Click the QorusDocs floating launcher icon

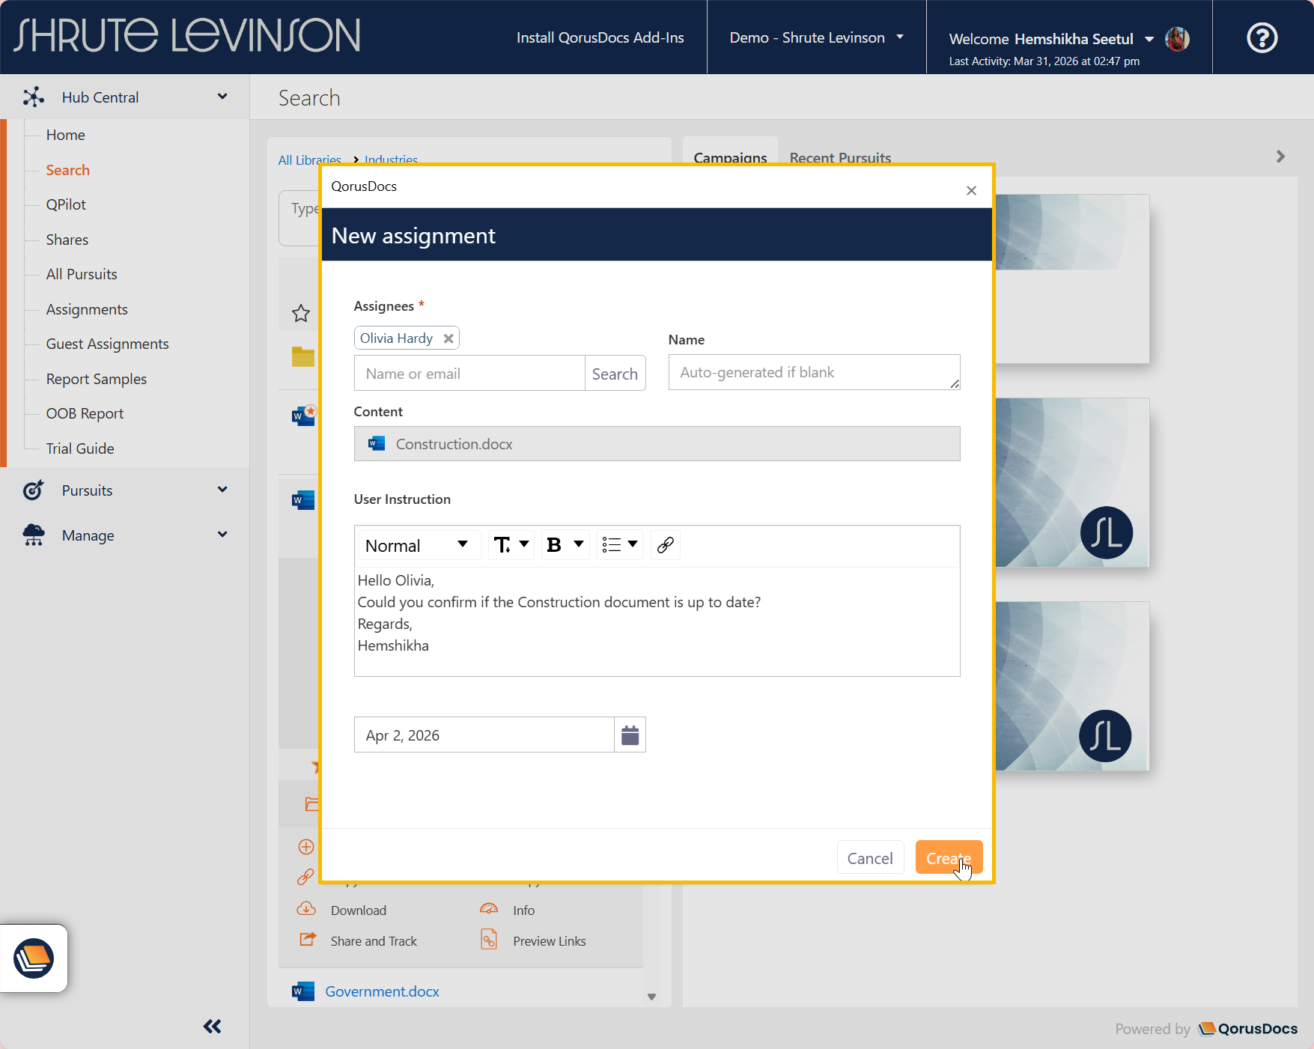[34, 958]
